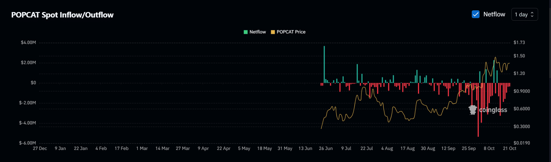Click the $0.0190 price axis label
This screenshot has width=551, height=162.
click(x=521, y=143)
